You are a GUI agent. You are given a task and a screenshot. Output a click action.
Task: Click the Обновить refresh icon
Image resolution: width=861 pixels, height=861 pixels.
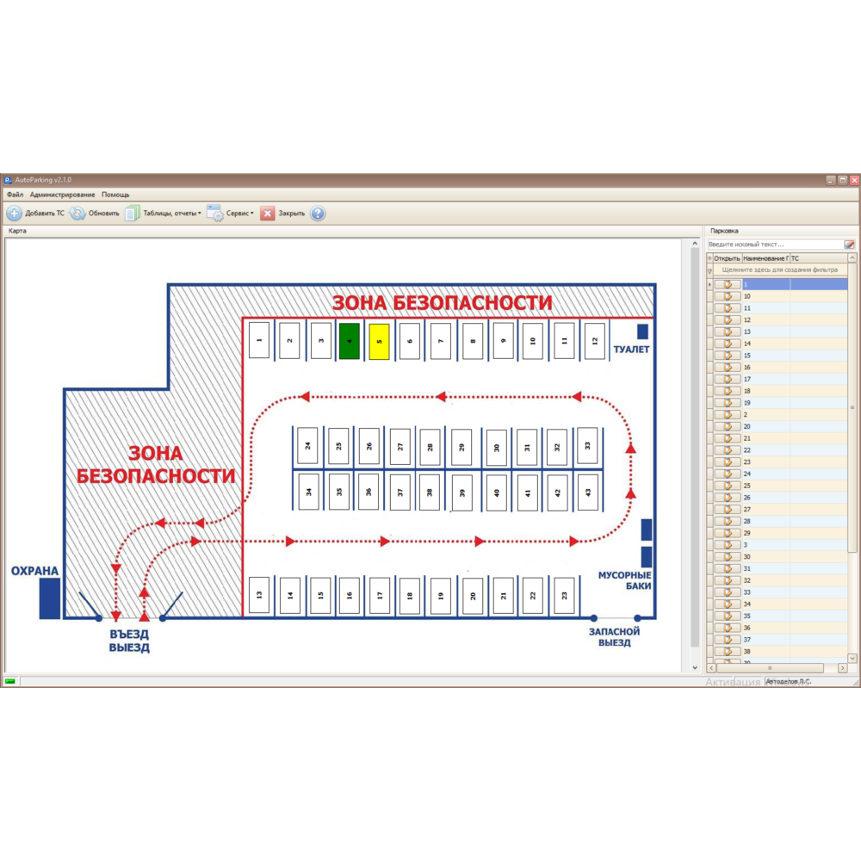coord(77,214)
